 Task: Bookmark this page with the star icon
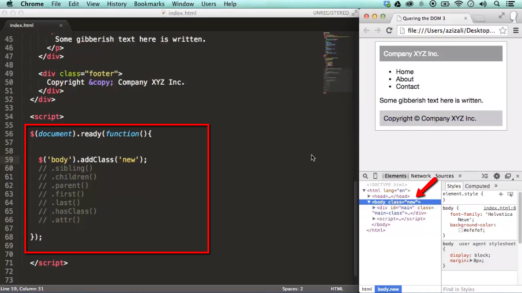503,31
